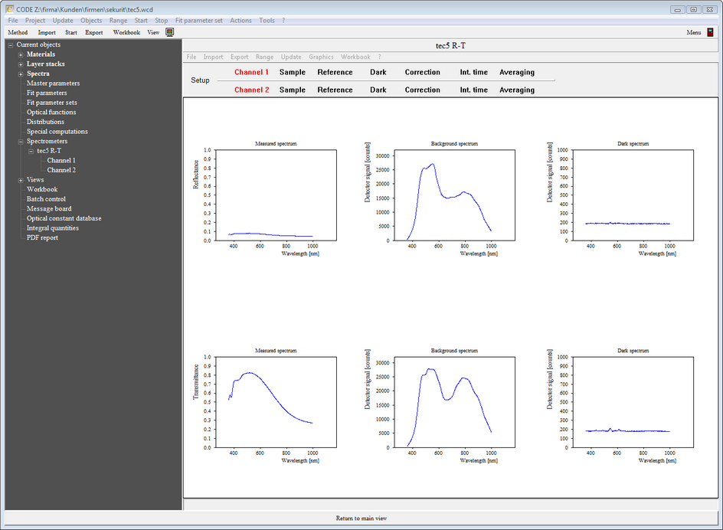Click Channel 1 Reference button
Image resolution: width=723 pixels, height=530 pixels.
(335, 72)
